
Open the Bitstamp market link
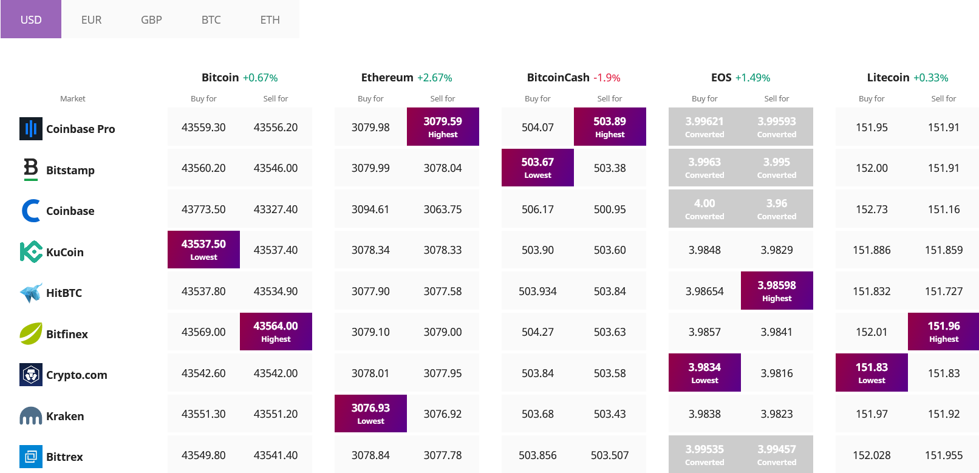70,170
